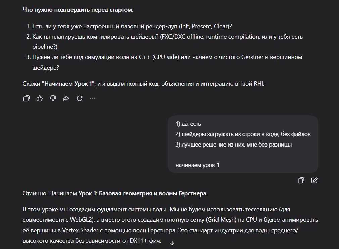Give the response a thumbs up
Screen dimensions: 339x249
(x=40, y=98)
